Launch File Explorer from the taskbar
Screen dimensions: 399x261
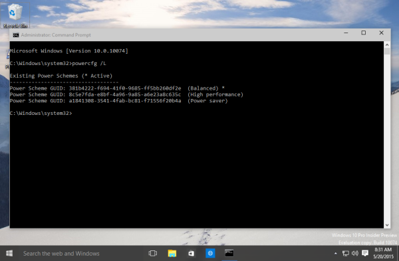[172, 254]
